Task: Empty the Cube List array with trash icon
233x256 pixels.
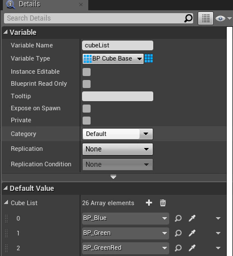Action: [x=163, y=203]
